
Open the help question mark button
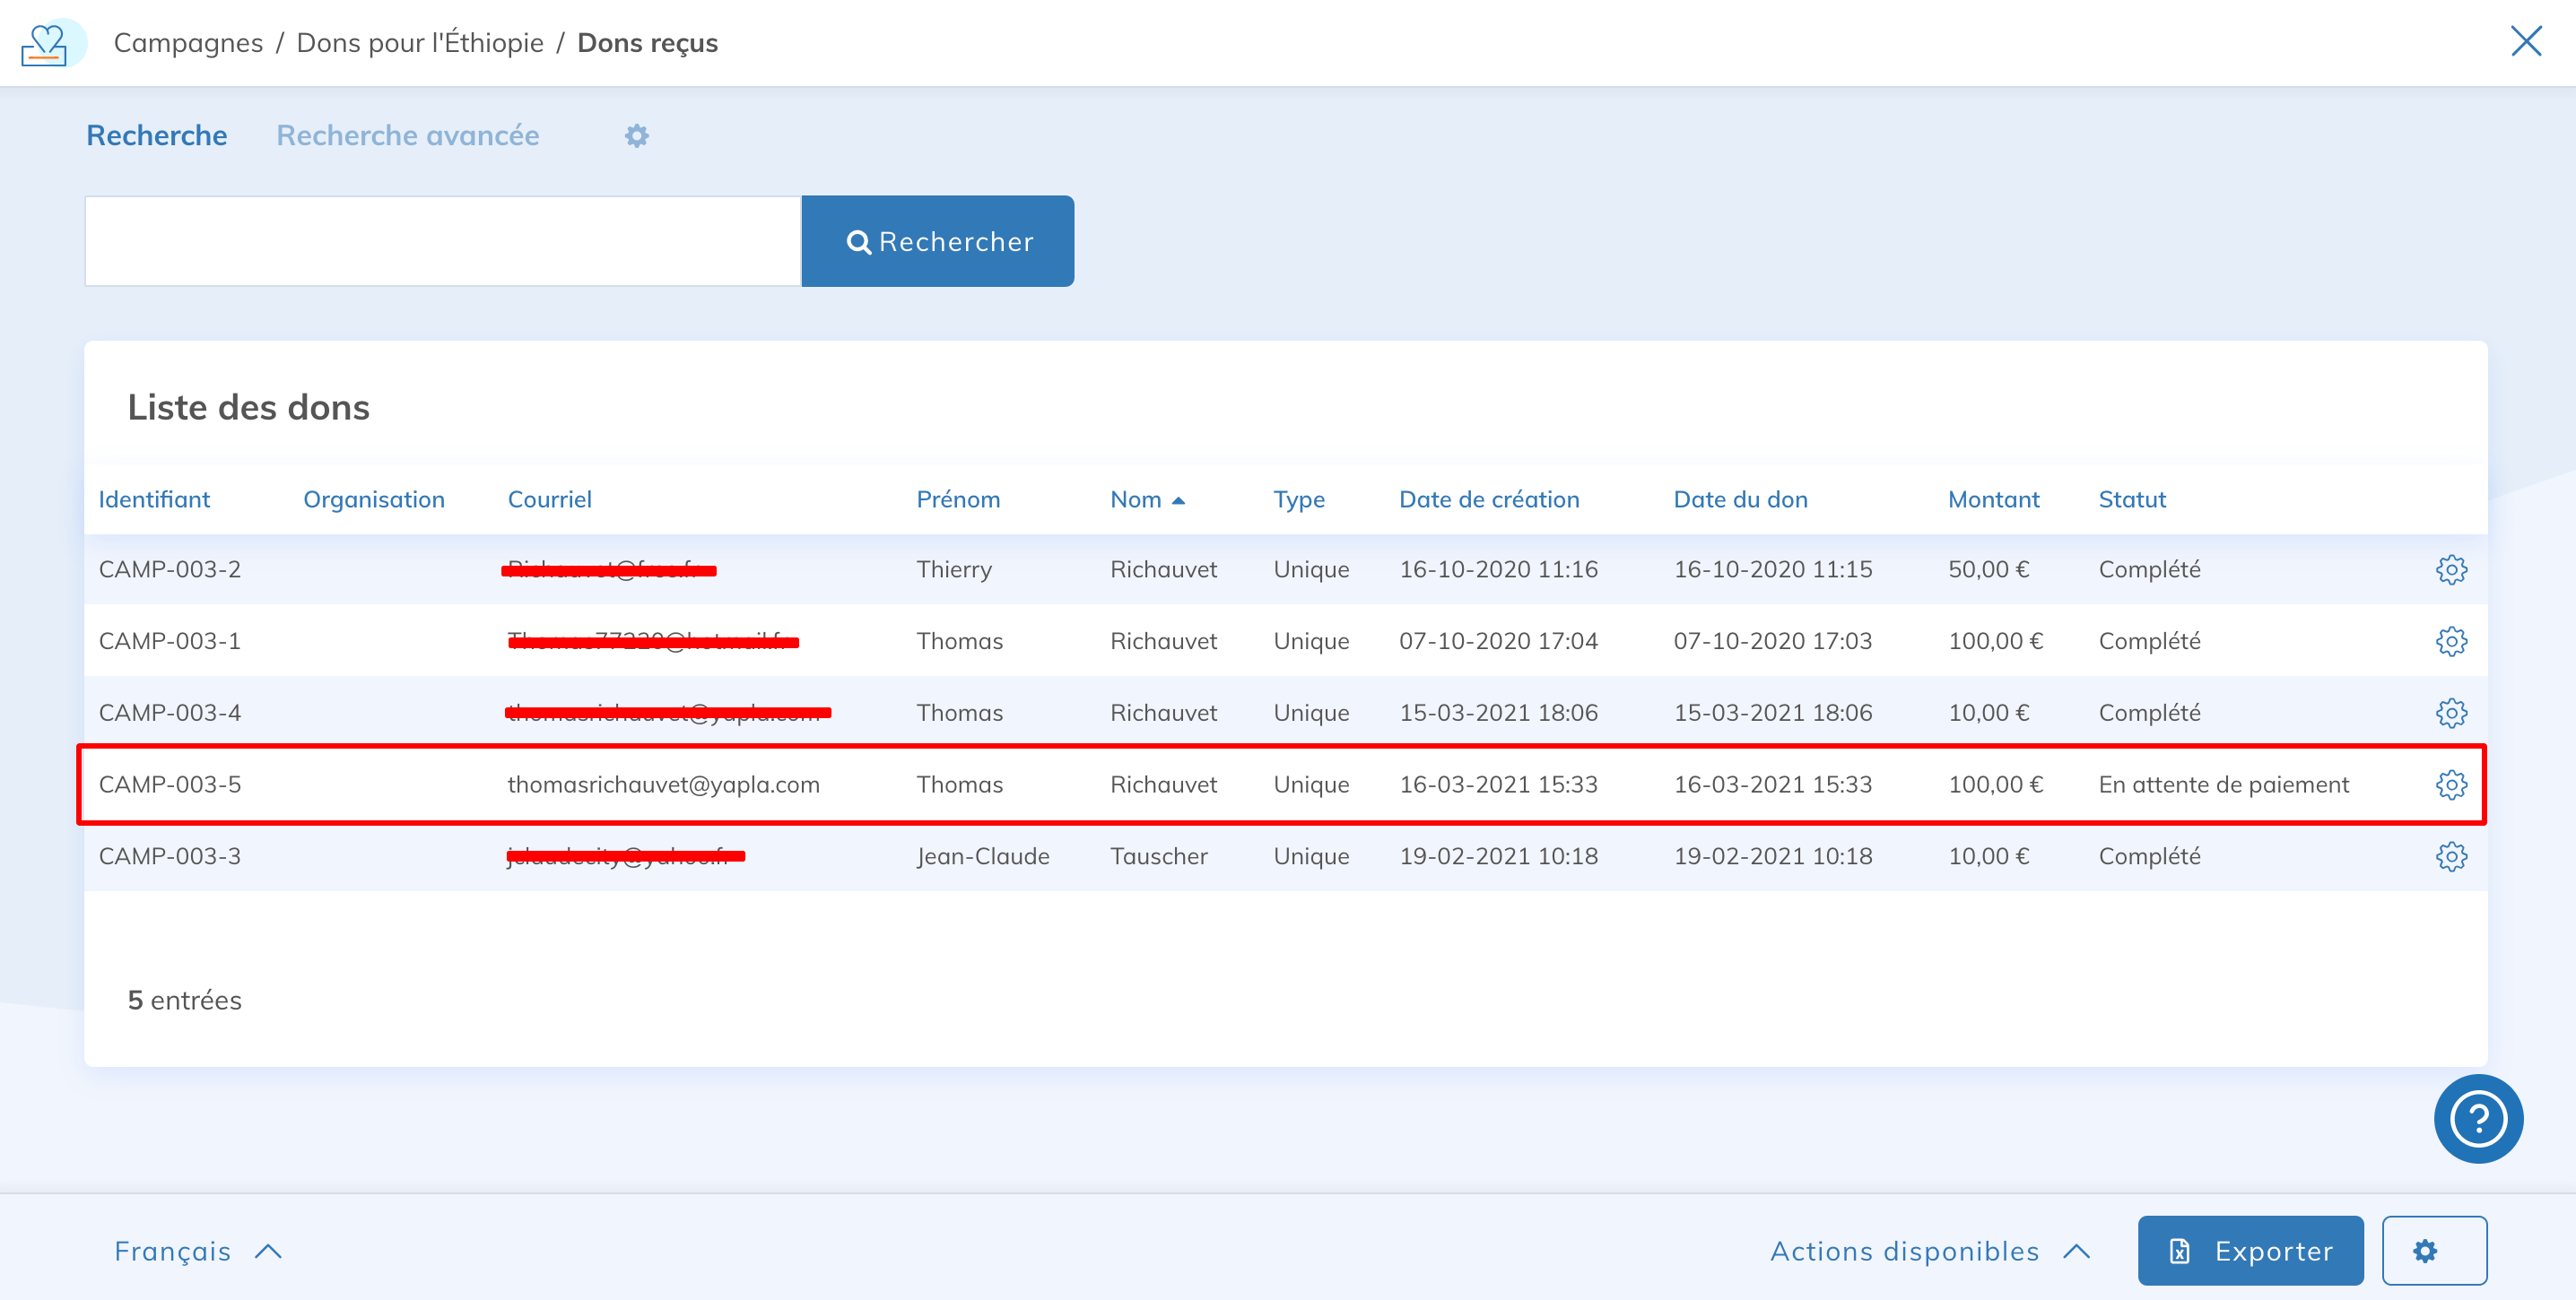2478,1118
